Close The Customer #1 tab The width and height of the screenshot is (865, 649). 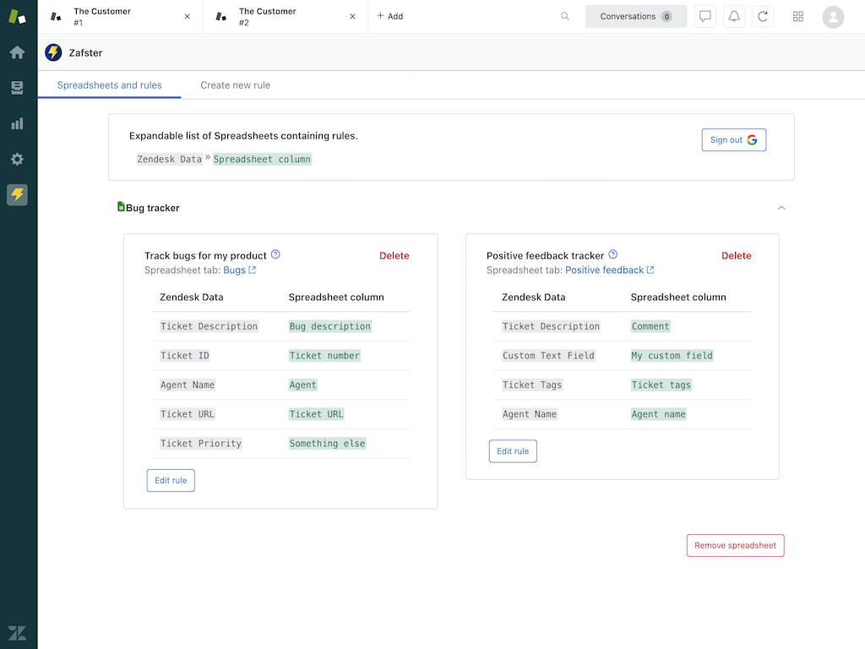pos(188,17)
